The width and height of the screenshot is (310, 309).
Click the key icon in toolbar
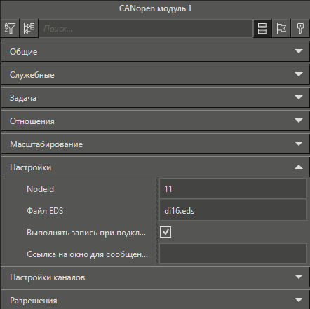[300, 28]
